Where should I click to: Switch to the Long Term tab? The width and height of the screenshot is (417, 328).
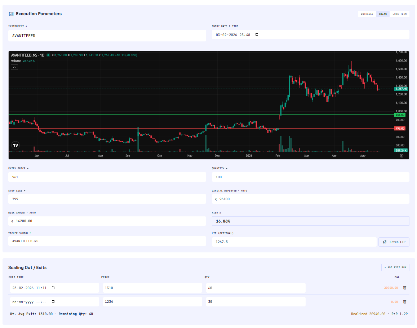[x=399, y=14]
